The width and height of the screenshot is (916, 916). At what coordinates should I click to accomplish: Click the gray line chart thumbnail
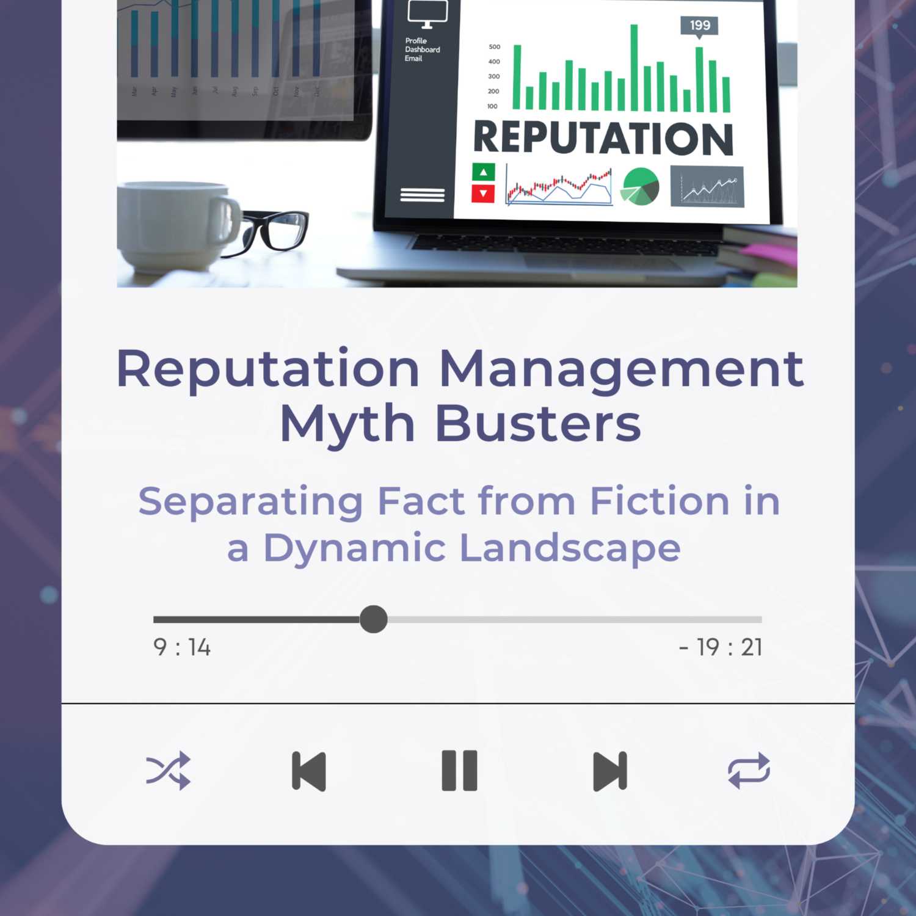click(707, 187)
